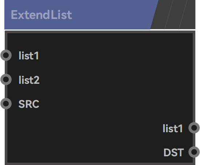This screenshot has height=165, width=200.
Task: Click the gray ring of list2 socket
Action: click(1, 79)
